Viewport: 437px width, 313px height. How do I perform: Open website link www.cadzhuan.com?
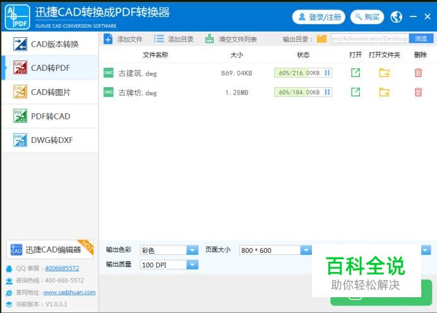click(x=69, y=292)
